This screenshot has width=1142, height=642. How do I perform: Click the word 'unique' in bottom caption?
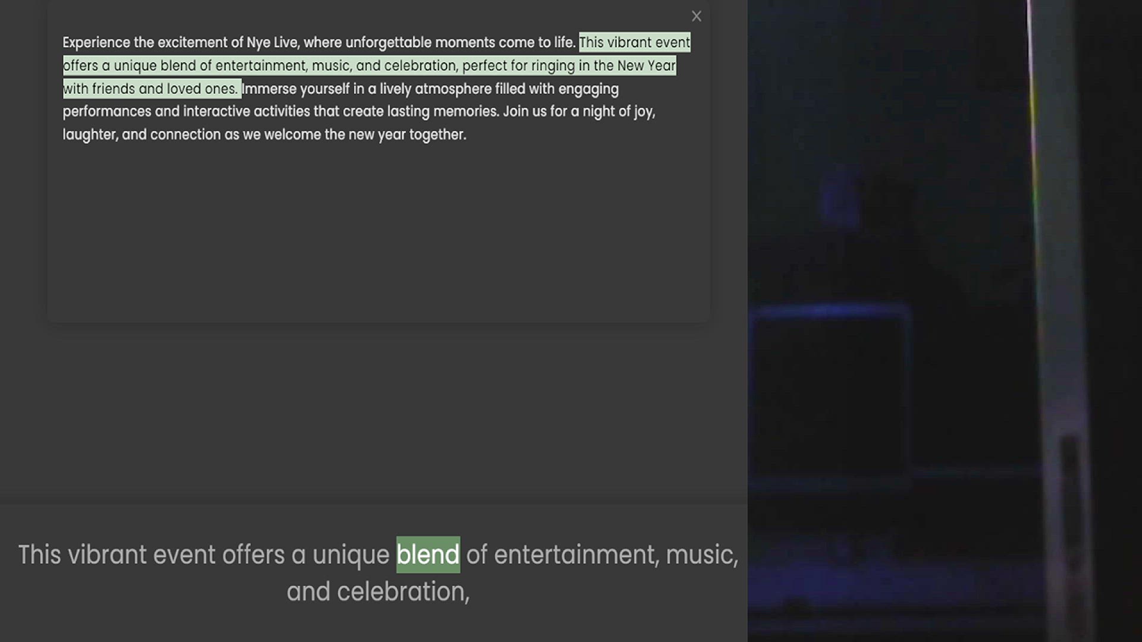(x=350, y=555)
